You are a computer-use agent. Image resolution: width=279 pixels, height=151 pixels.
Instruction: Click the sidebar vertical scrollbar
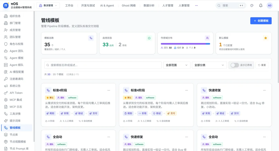(34, 77)
